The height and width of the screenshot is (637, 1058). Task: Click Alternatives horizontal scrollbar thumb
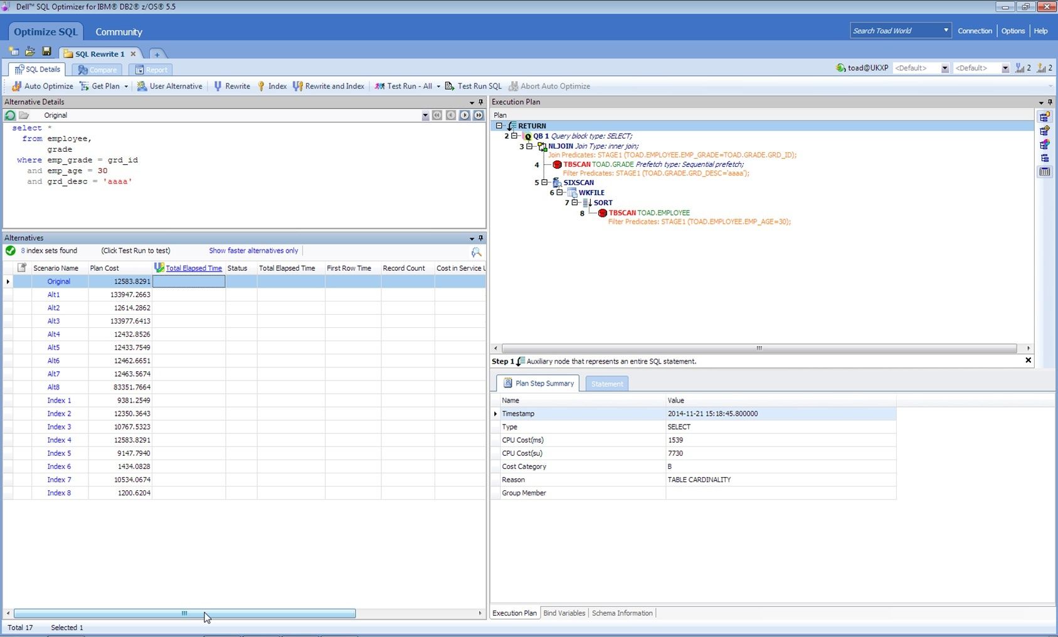point(184,613)
